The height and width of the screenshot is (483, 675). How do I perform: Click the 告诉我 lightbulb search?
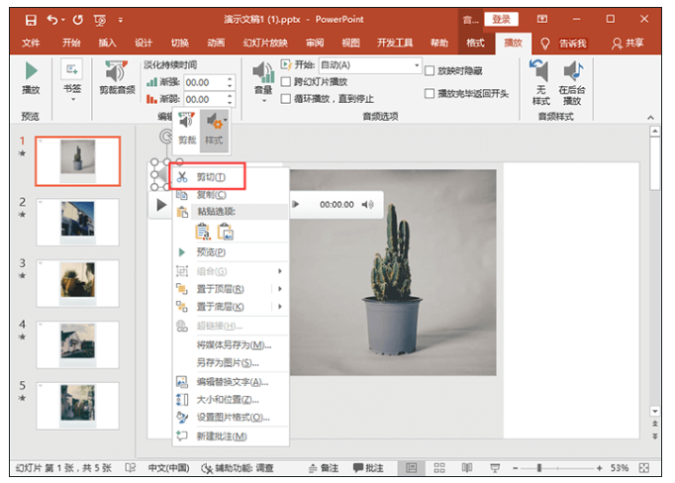click(x=564, y=44)
